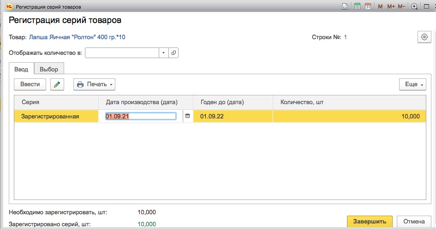Click the production date field 01.09.21
436x229 pixels.
[x=140, y=116]
